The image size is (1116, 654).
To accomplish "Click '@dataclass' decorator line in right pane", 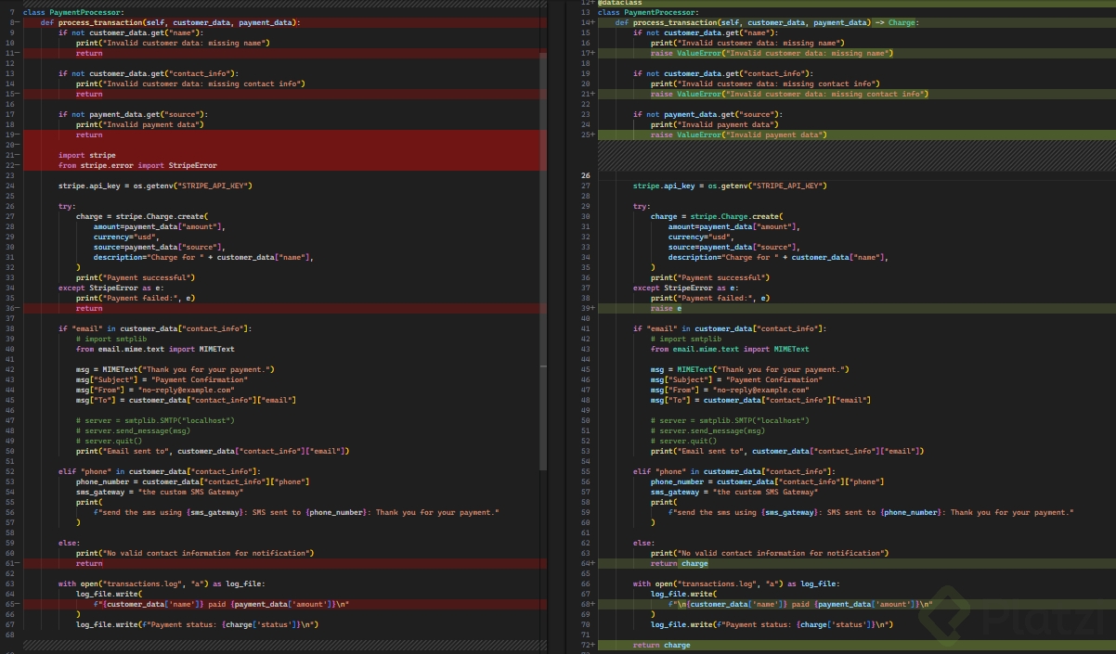I will (621, 2).
